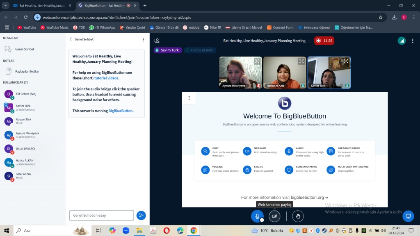Reload the page
The image size is (420, 236).
(26, 17)
